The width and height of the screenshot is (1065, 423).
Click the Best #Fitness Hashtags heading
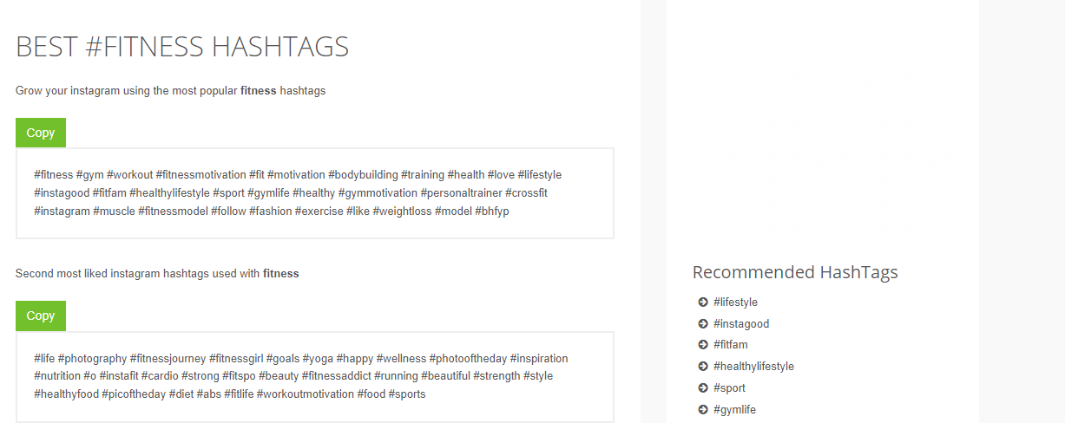pos(182,47)
